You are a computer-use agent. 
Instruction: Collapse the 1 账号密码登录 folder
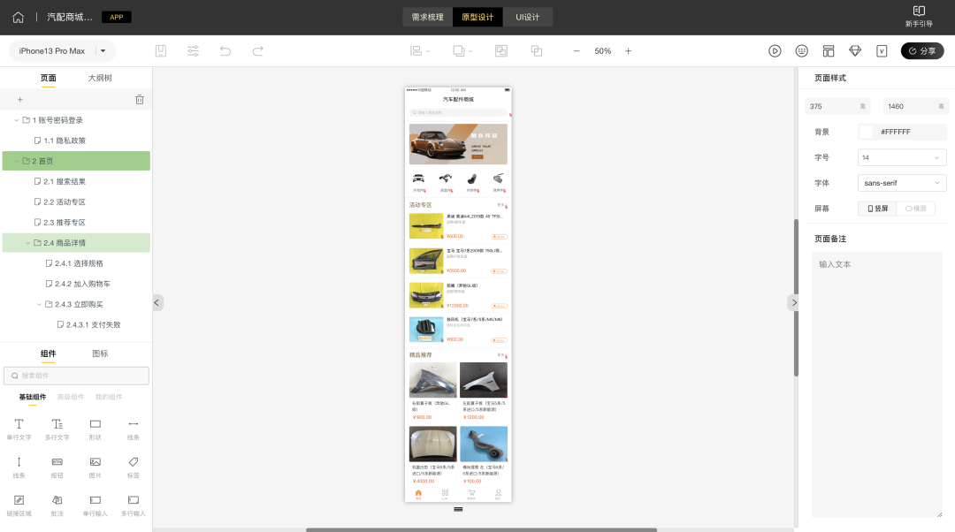click(x=17, y=120)
